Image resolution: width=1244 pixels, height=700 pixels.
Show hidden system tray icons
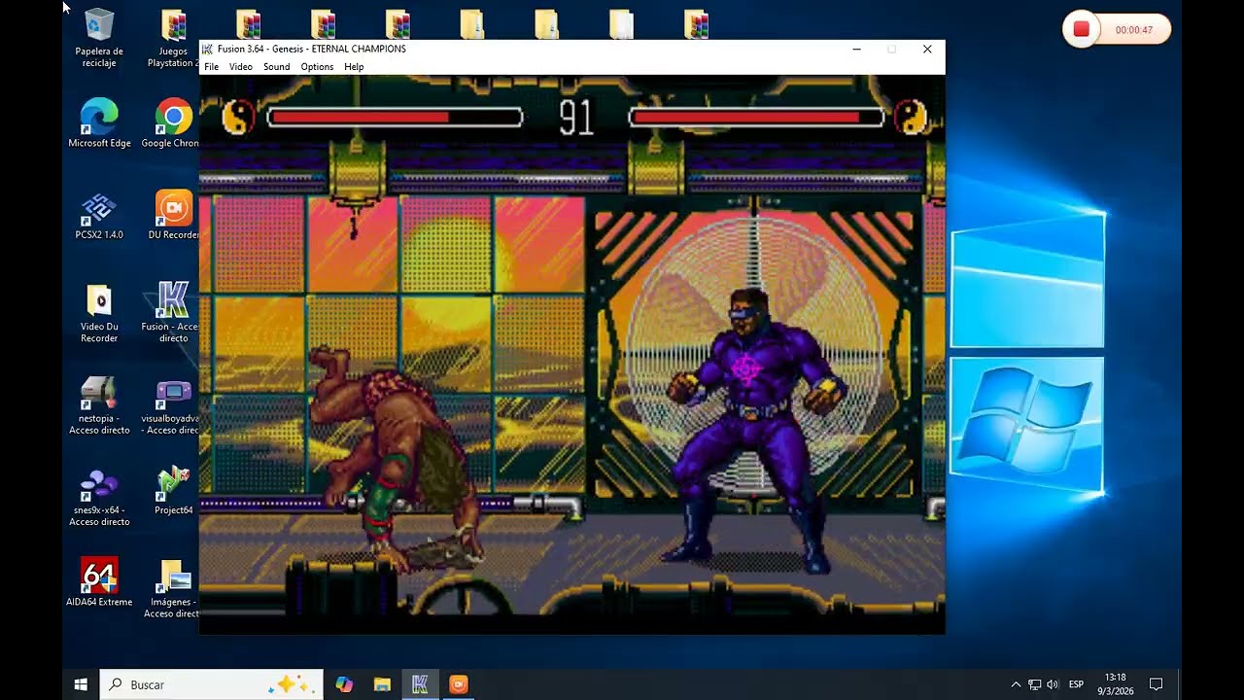click(1017, 684)
